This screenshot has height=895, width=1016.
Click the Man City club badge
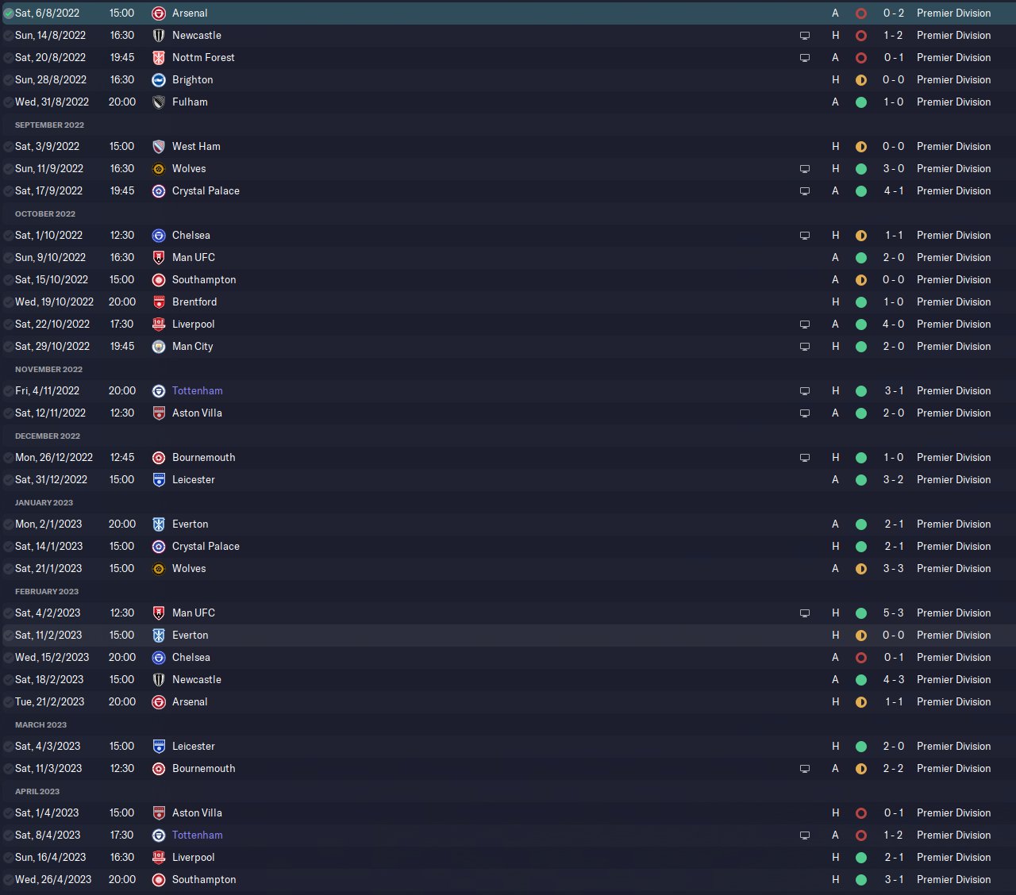pos(159,347)
